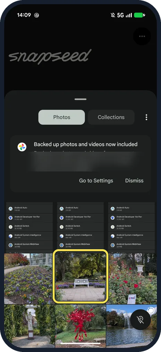Switch to the Collections tab
161x352 pixels.
tap(111, 117)
